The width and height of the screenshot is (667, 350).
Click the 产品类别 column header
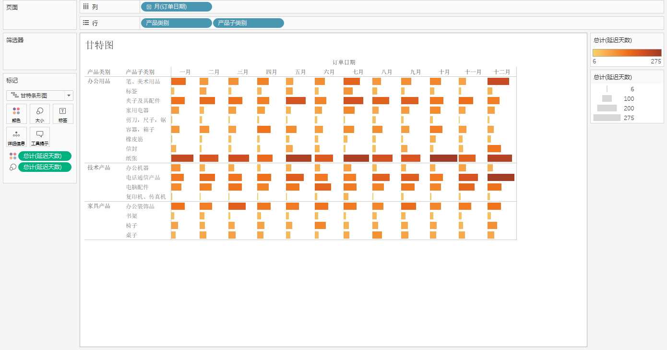(99, 72)
